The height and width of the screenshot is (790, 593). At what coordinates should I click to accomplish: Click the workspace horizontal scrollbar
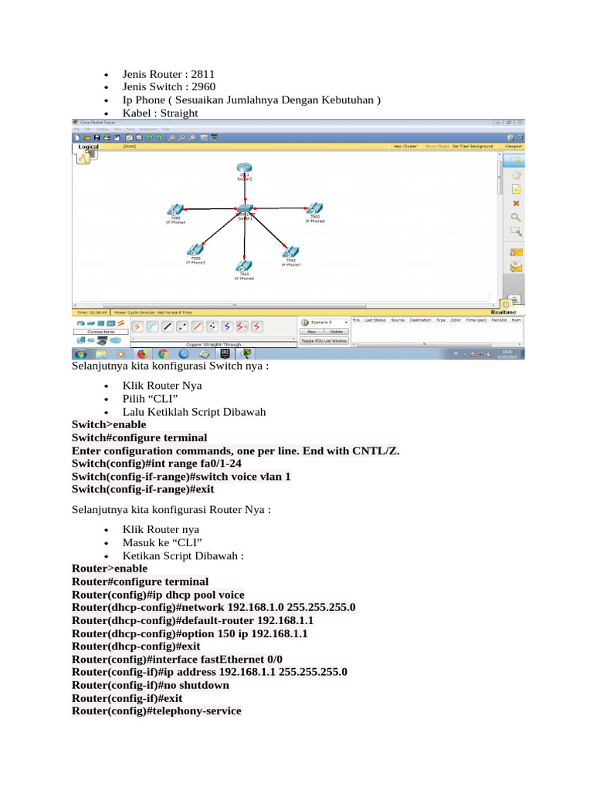tap(235, 306)
